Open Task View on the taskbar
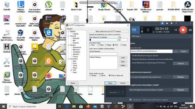 click(60, 106)
